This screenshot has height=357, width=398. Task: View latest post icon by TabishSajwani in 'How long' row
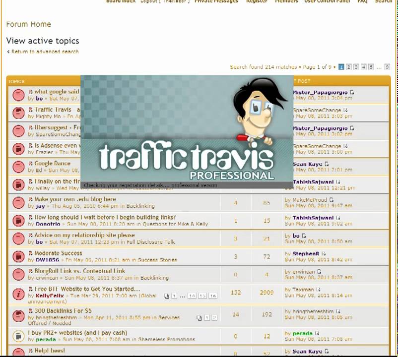[338, 218]
